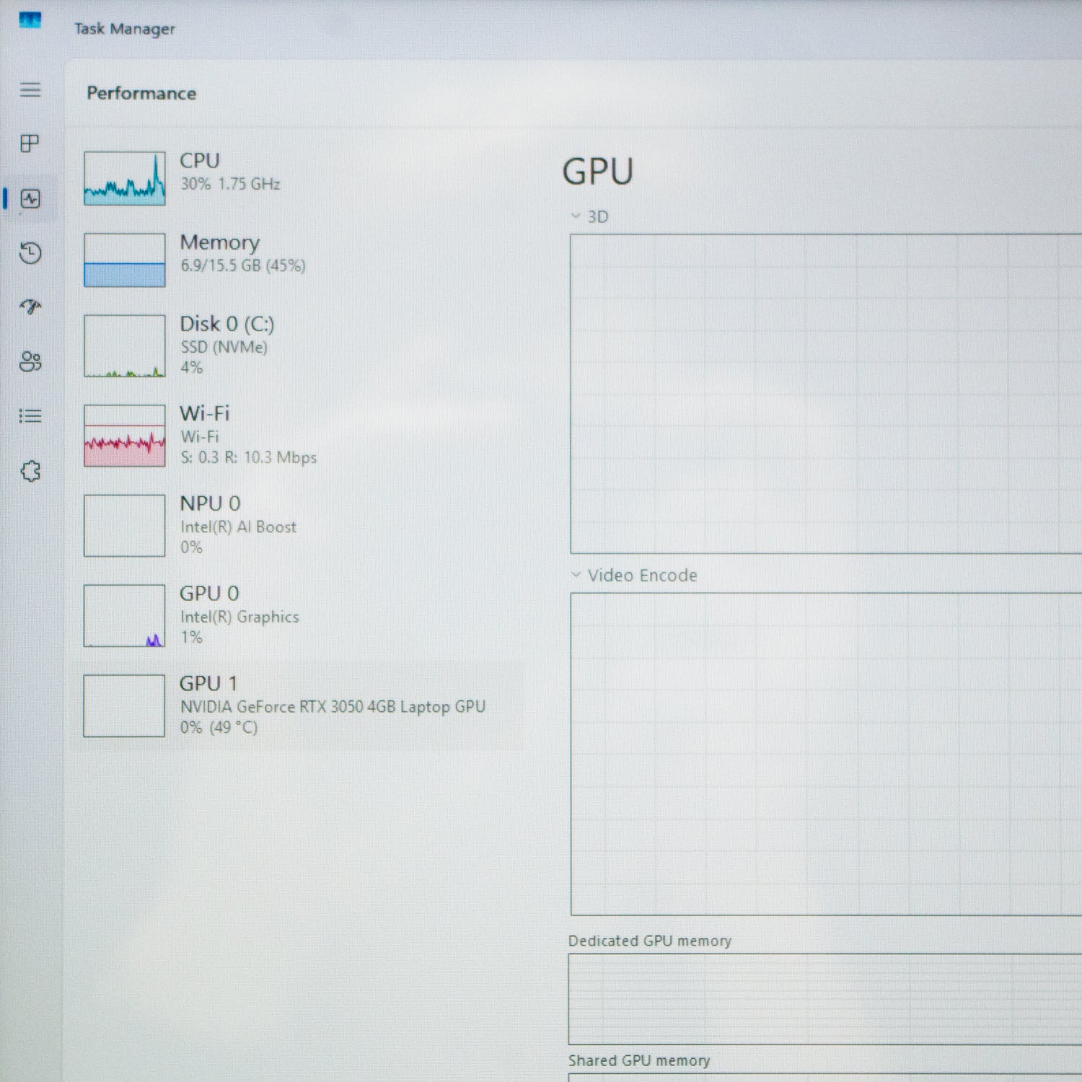Screen dimensions: 1082x1082
Task: Open the Services page icon
Action: tap(30, 471)
